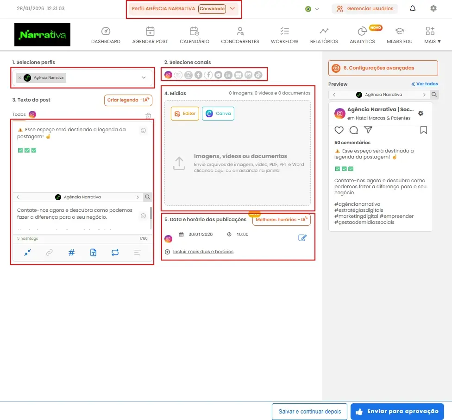Click the trash icon above the post text
452x420 pixels.
(x=148, y=116)
